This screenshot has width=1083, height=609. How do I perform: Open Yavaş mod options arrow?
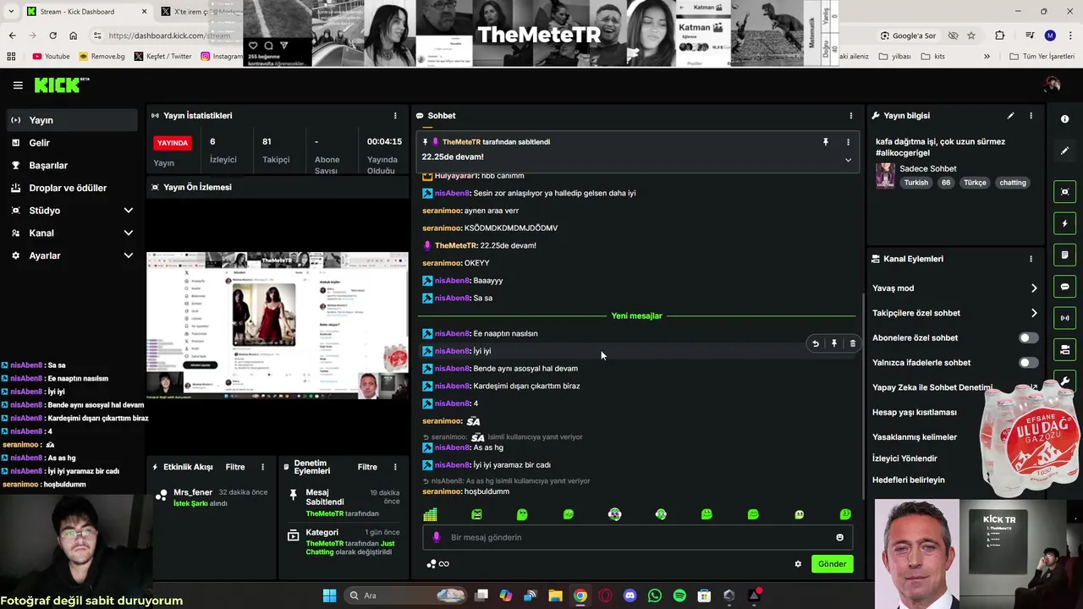pos(1034,288)
